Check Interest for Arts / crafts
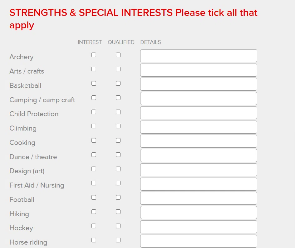This screenshot has width=295, height=248. (x=94, y=69)
